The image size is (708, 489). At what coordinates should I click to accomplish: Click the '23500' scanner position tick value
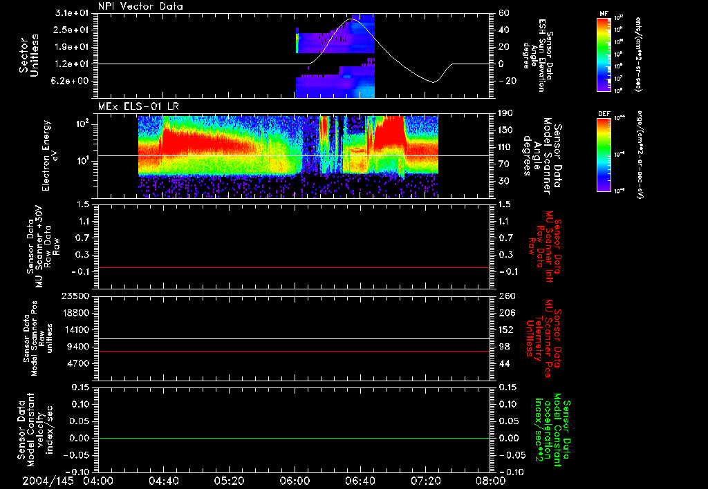75,296
